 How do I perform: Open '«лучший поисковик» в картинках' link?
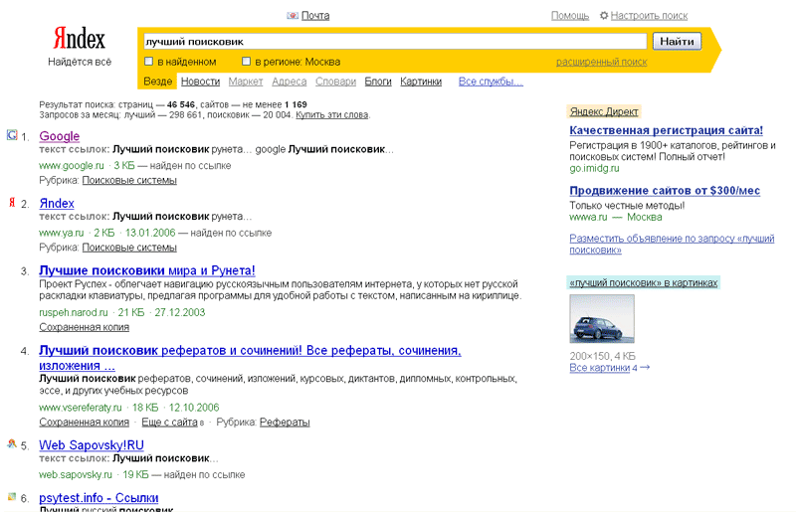[x=644, y=282]
